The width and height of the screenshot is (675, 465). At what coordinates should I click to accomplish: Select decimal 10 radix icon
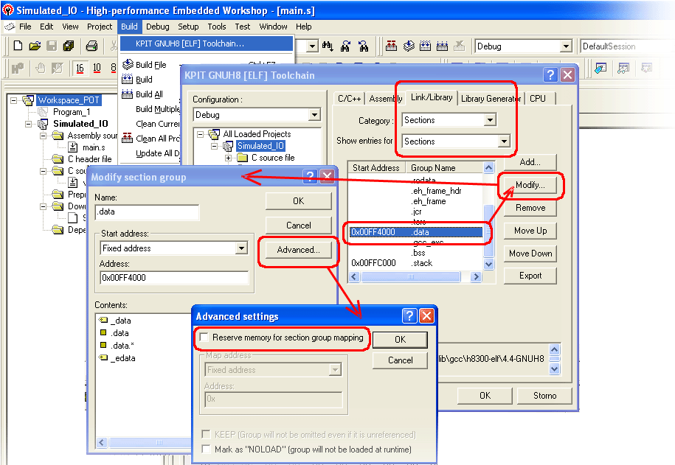[x=97, y=69]
